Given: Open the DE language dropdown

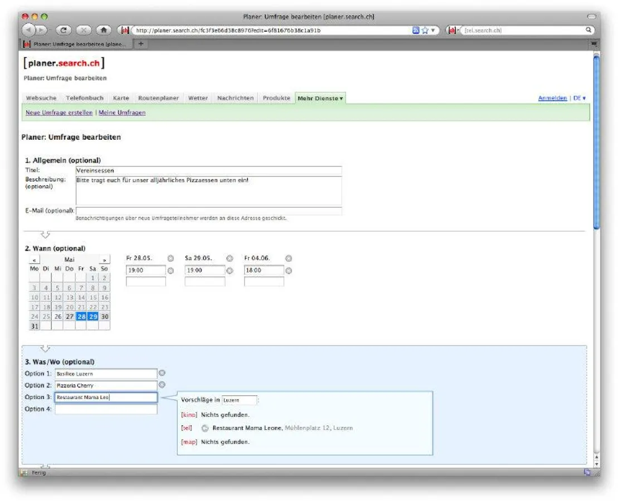Looking at the screenshot, I should pos(580,97).
